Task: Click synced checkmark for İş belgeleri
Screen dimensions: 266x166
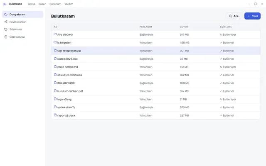Action: pyautogui.click(x=221, y=43)
